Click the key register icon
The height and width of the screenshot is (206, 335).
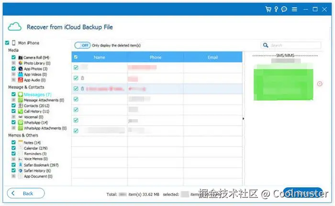coord(276,9)
